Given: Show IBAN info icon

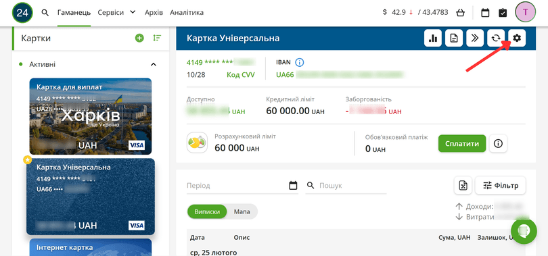Looking at the screenshot, I should pyautogui.click(x=300, y=62).
